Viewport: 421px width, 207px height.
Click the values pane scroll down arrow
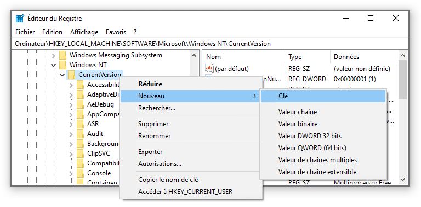click(402, 180)
